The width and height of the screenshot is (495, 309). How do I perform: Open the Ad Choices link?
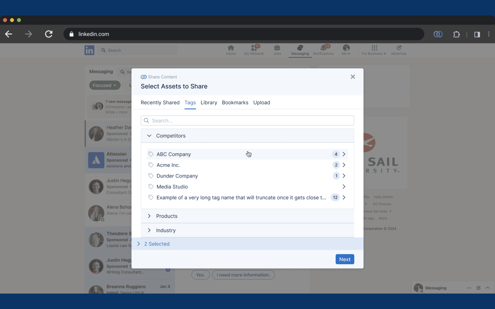click(x=382, y=204)
